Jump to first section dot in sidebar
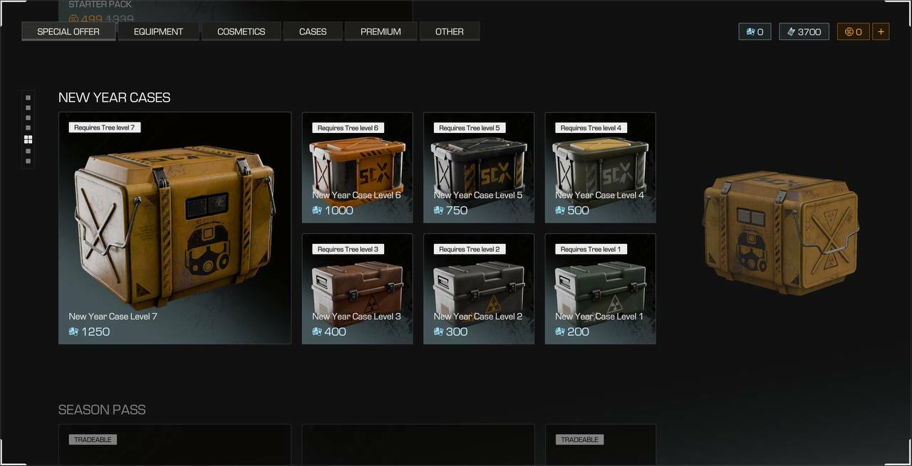Screen dimensions: 912x466 pyautogui.click(x=28, y=98)
